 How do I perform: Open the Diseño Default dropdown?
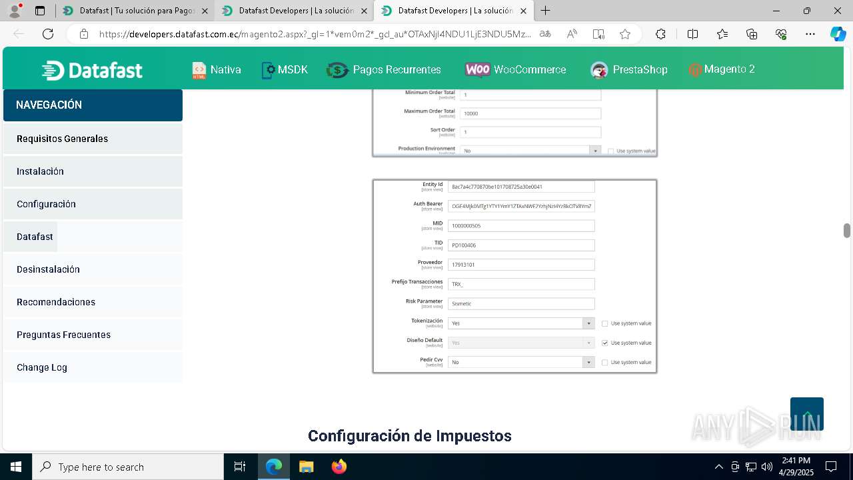[x=521, y=343]
